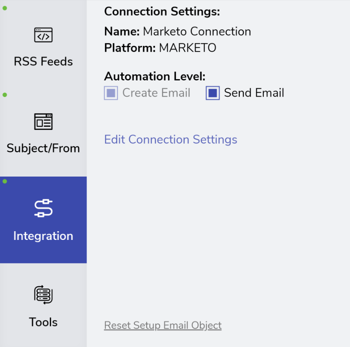Screen dimensions: 350x347
Task: Click green status dot above RSS Feeds
Action: point(5,8)
